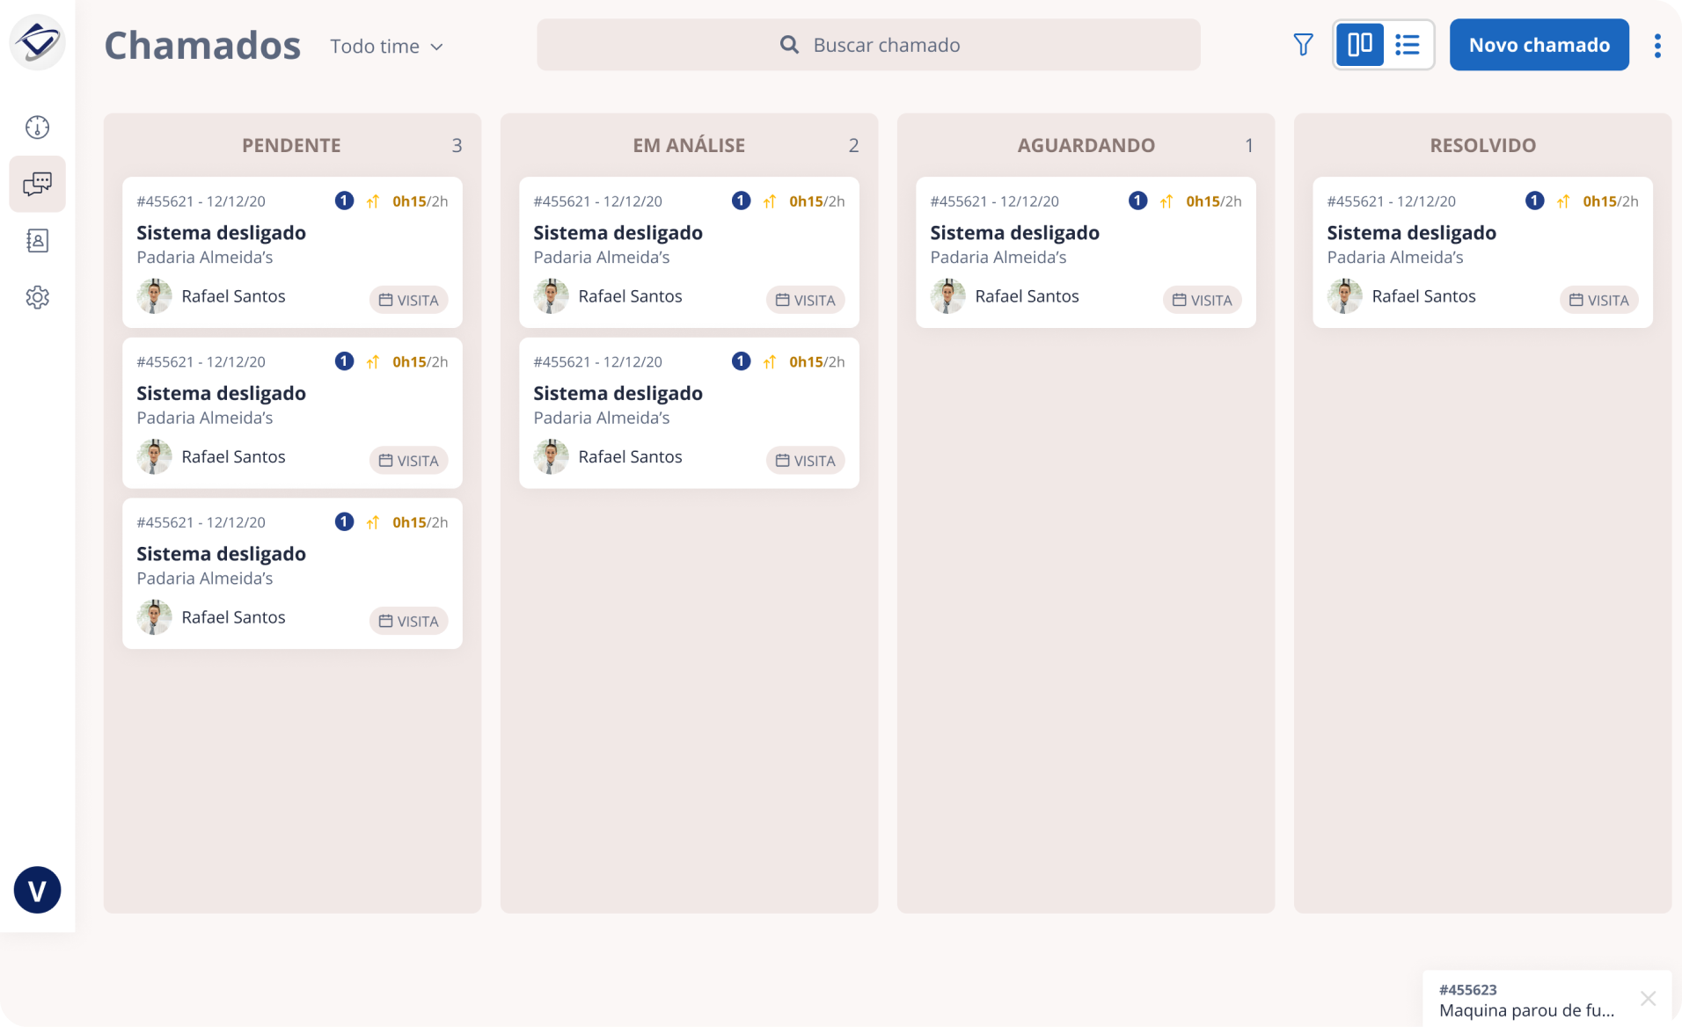Click count badge on second PENDENTE card
This screenshot has height=1027, width=1682.
click(344, 361)
